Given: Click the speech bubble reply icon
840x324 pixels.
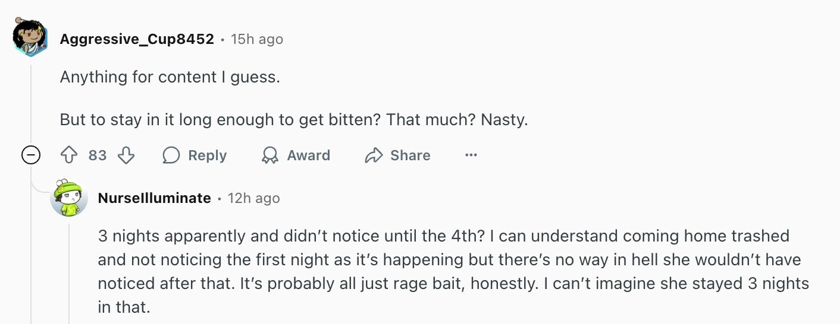Looking at the screenshot, I should click(171, 155).
